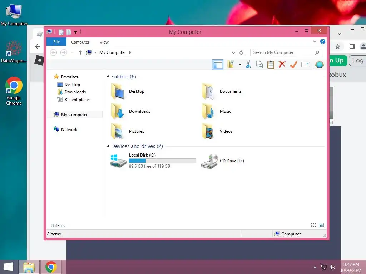Screen dimensions: 366x274
Task: Select the Videos folder
Action: pos(217,131)
